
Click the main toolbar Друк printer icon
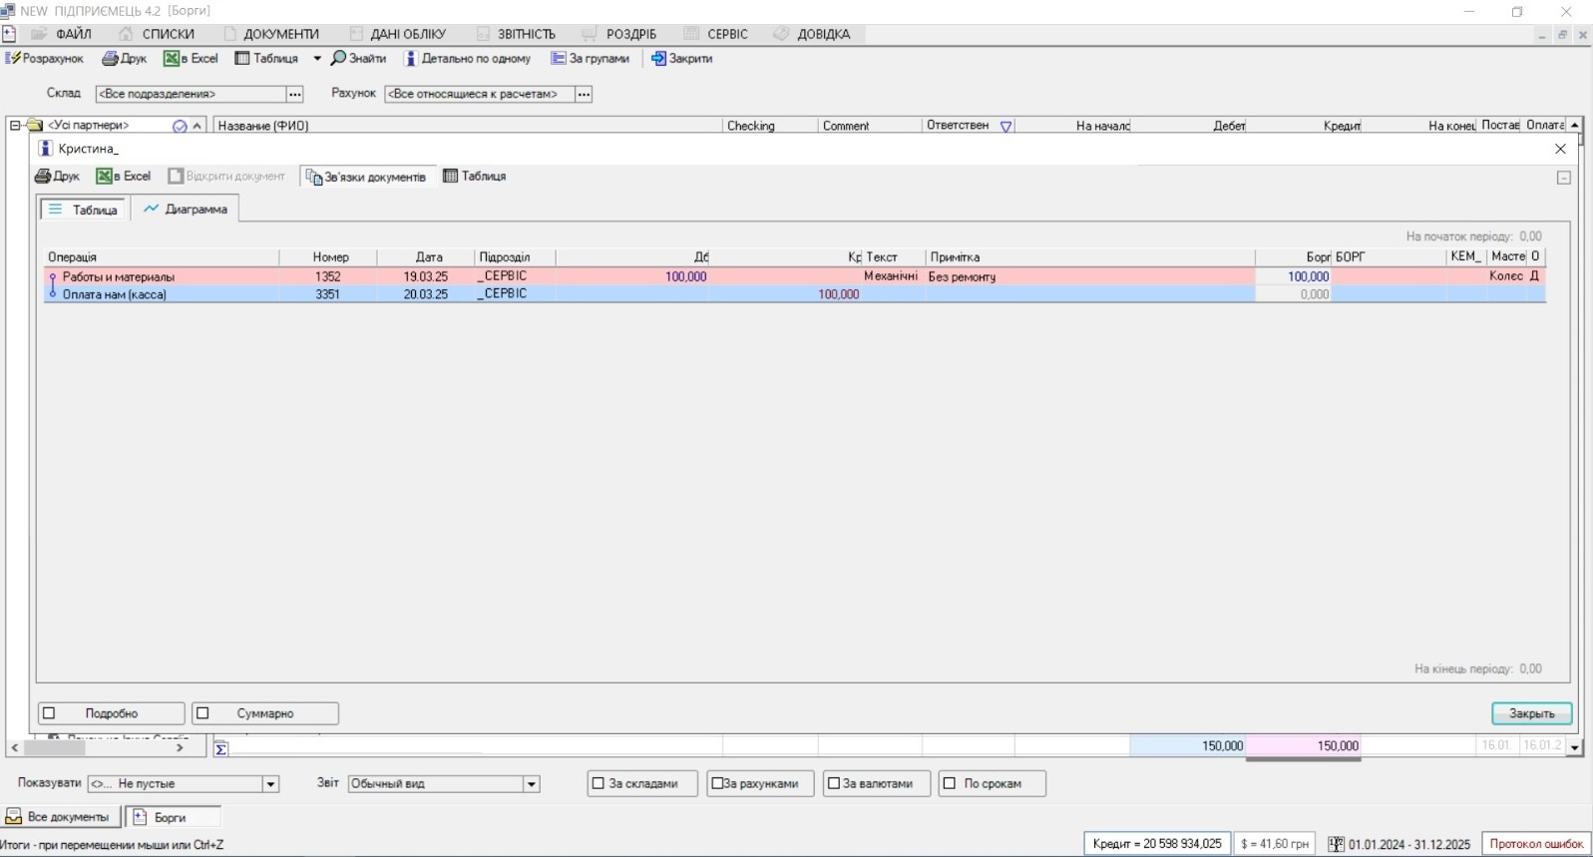click(x=110, y=59)
